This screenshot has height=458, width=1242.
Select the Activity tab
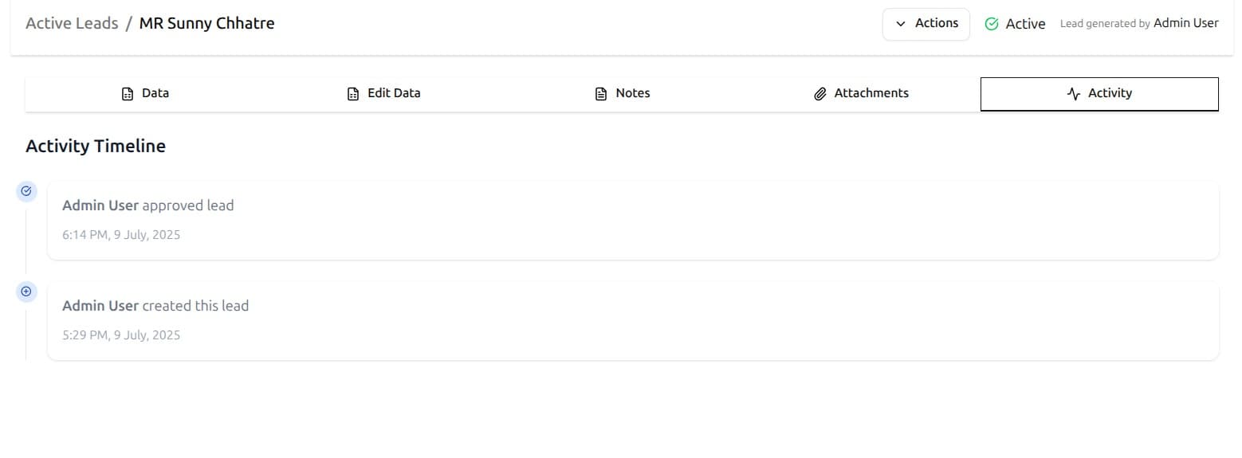tap(1099, 94)
